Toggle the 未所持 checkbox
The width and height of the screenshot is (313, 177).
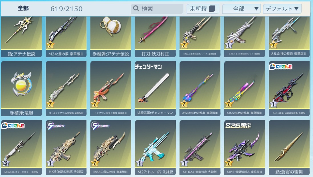point(212,9)
